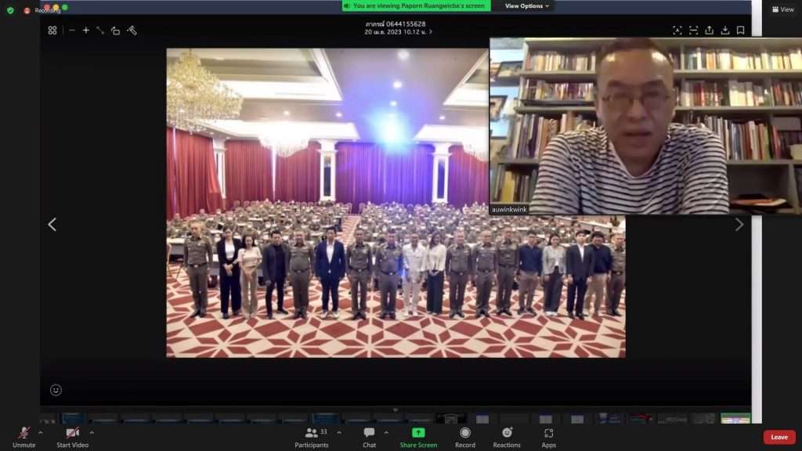Screen dimensions: 802x451
Task: Zoom in the photo with plus icon
Action: coord(86,31)
